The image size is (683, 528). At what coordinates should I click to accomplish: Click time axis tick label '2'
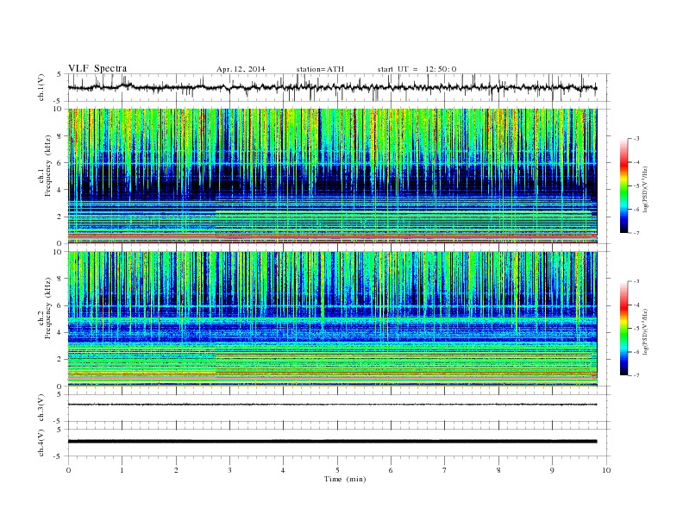pyautogui.click(x=176, y=470)
